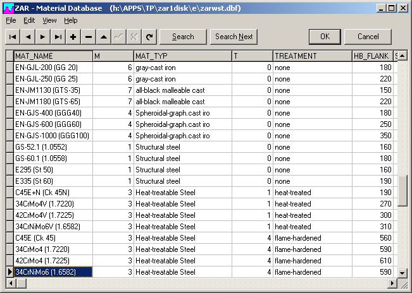Jump to first record in navigator
The width and height of the screenshot is (412, 293).
click(13, 37)
